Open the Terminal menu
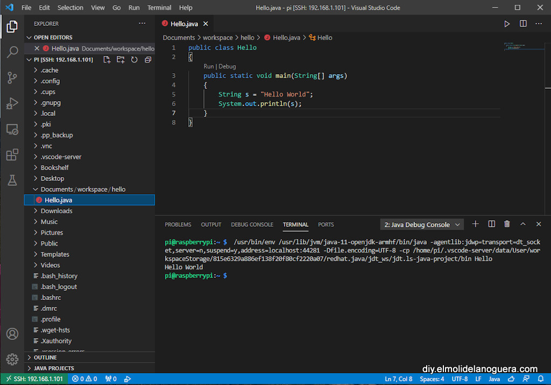 159,8
